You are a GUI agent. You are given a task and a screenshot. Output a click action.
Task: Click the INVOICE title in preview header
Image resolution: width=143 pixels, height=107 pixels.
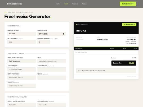[x=81, y=31]
